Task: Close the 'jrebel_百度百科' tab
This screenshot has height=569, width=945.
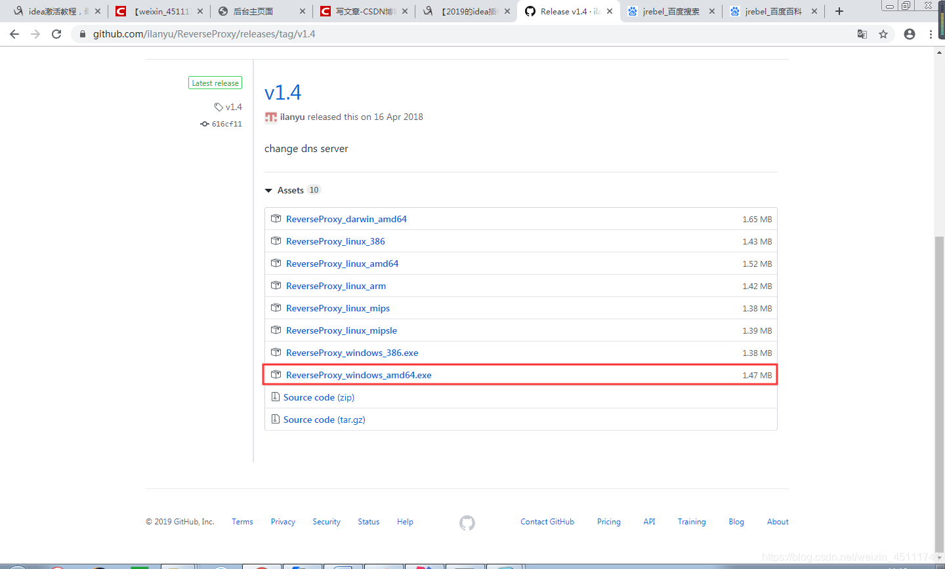Action: point(814,11)
